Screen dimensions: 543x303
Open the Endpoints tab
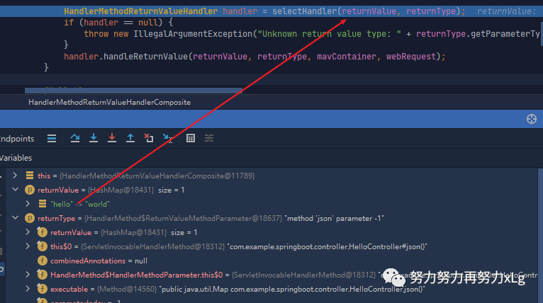pyautogui.click(x=17, y=139)
